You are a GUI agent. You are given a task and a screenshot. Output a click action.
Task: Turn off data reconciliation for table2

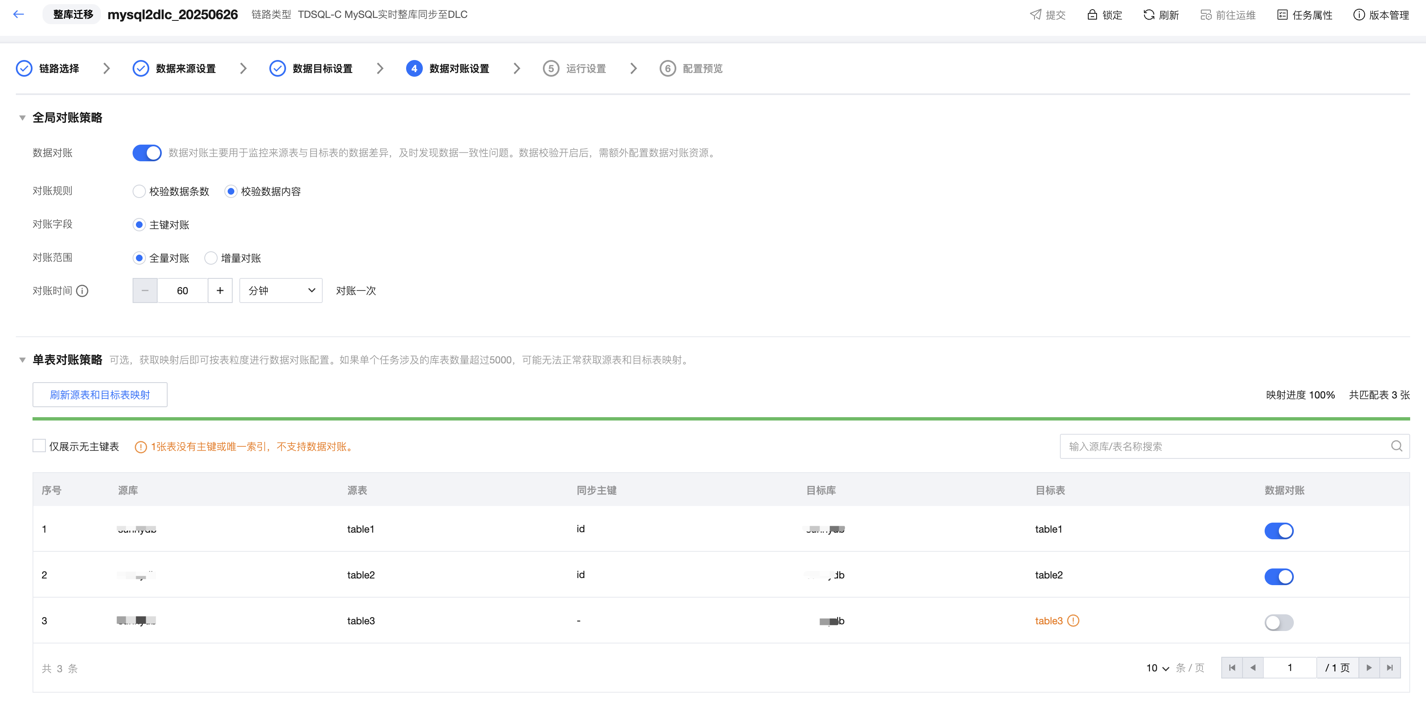click(x=1279, y=576)
